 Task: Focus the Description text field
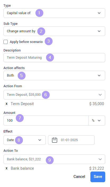click(x=54, y=58)
